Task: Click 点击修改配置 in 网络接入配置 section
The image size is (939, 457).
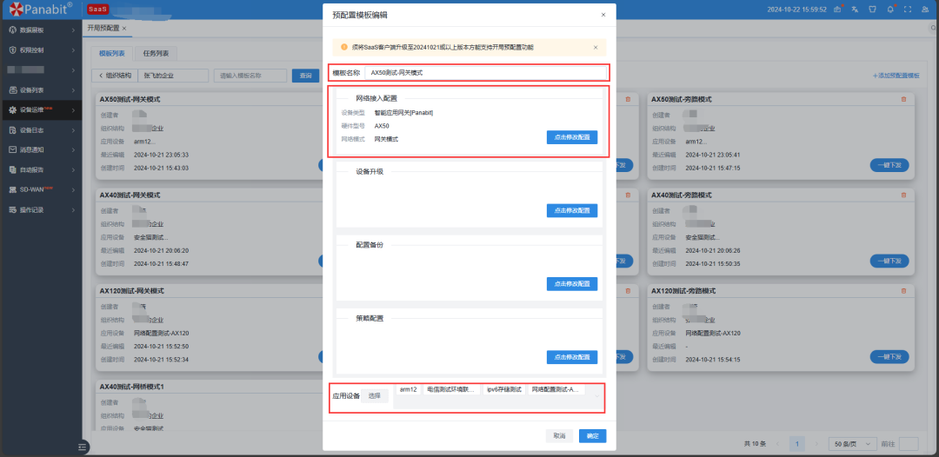Action: coord(572,137)
